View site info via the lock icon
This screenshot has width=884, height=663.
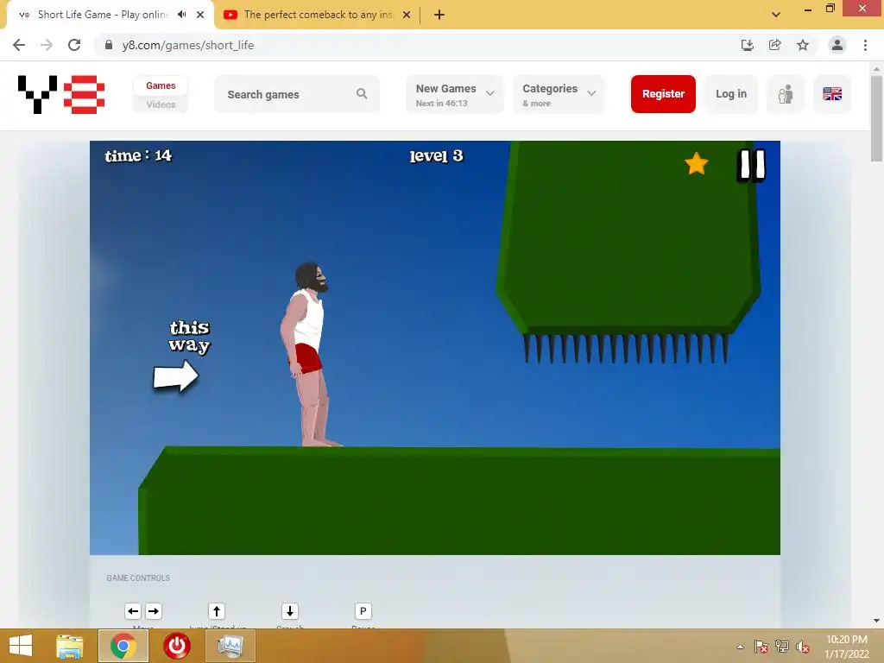click(x=109, y=45)
